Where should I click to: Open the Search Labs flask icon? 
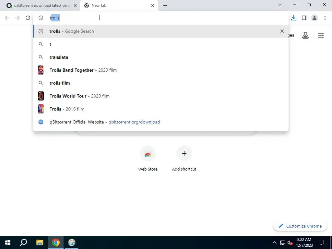[305, 35]
